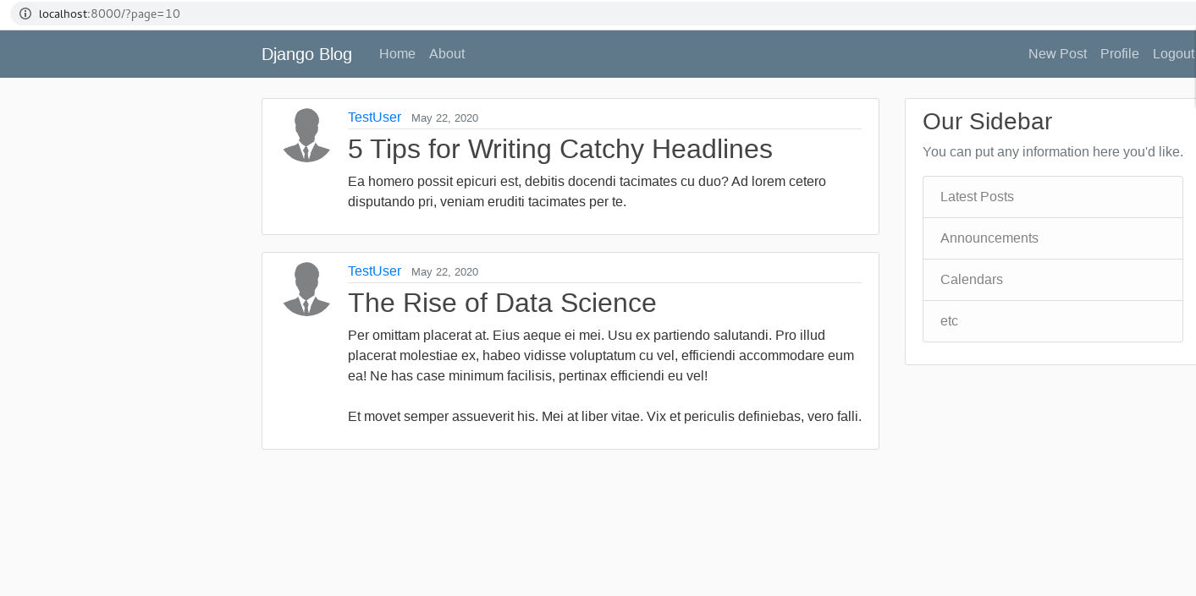Open the Profile nav link
This screenshot has height=596, width=1196.
1119,54
